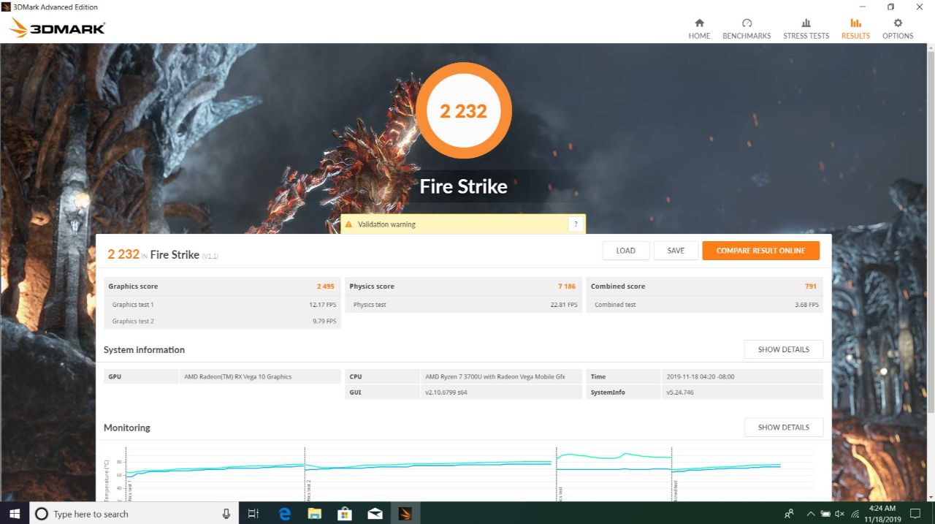Click the taskbar search box
The image size is (935, 524).
[134, 514]
